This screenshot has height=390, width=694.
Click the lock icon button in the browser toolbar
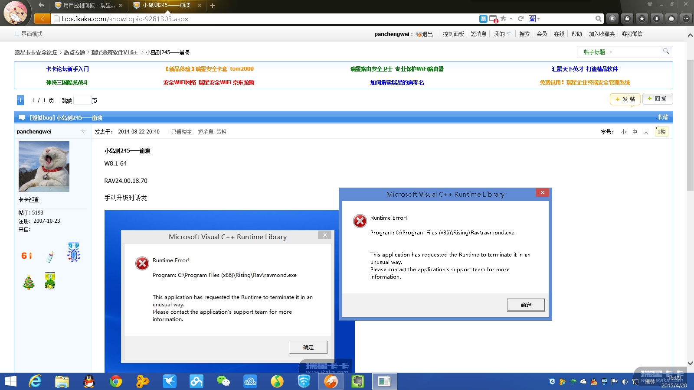[627, 19]
